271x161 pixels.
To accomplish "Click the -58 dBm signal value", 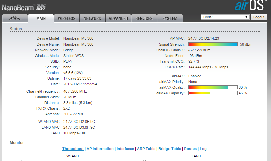I will click(x=245, y=44).
